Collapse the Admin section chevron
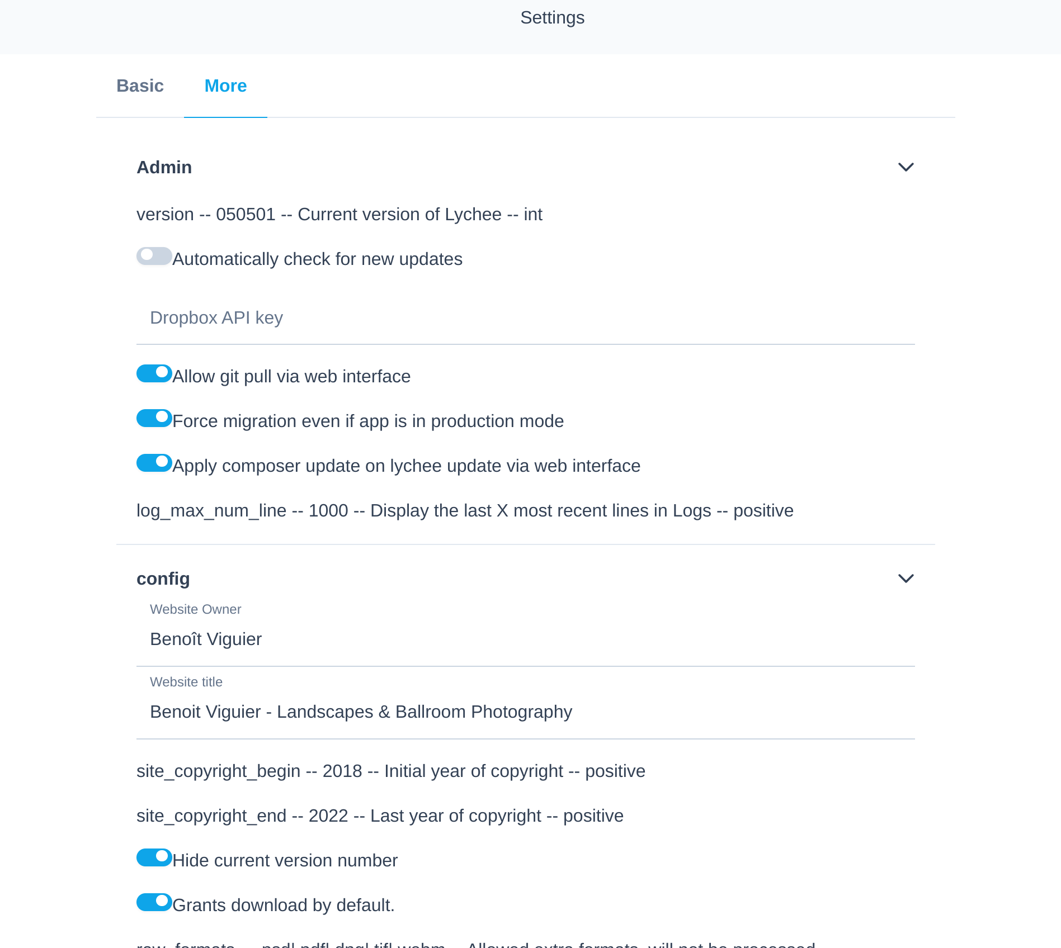 click(906, 167)
